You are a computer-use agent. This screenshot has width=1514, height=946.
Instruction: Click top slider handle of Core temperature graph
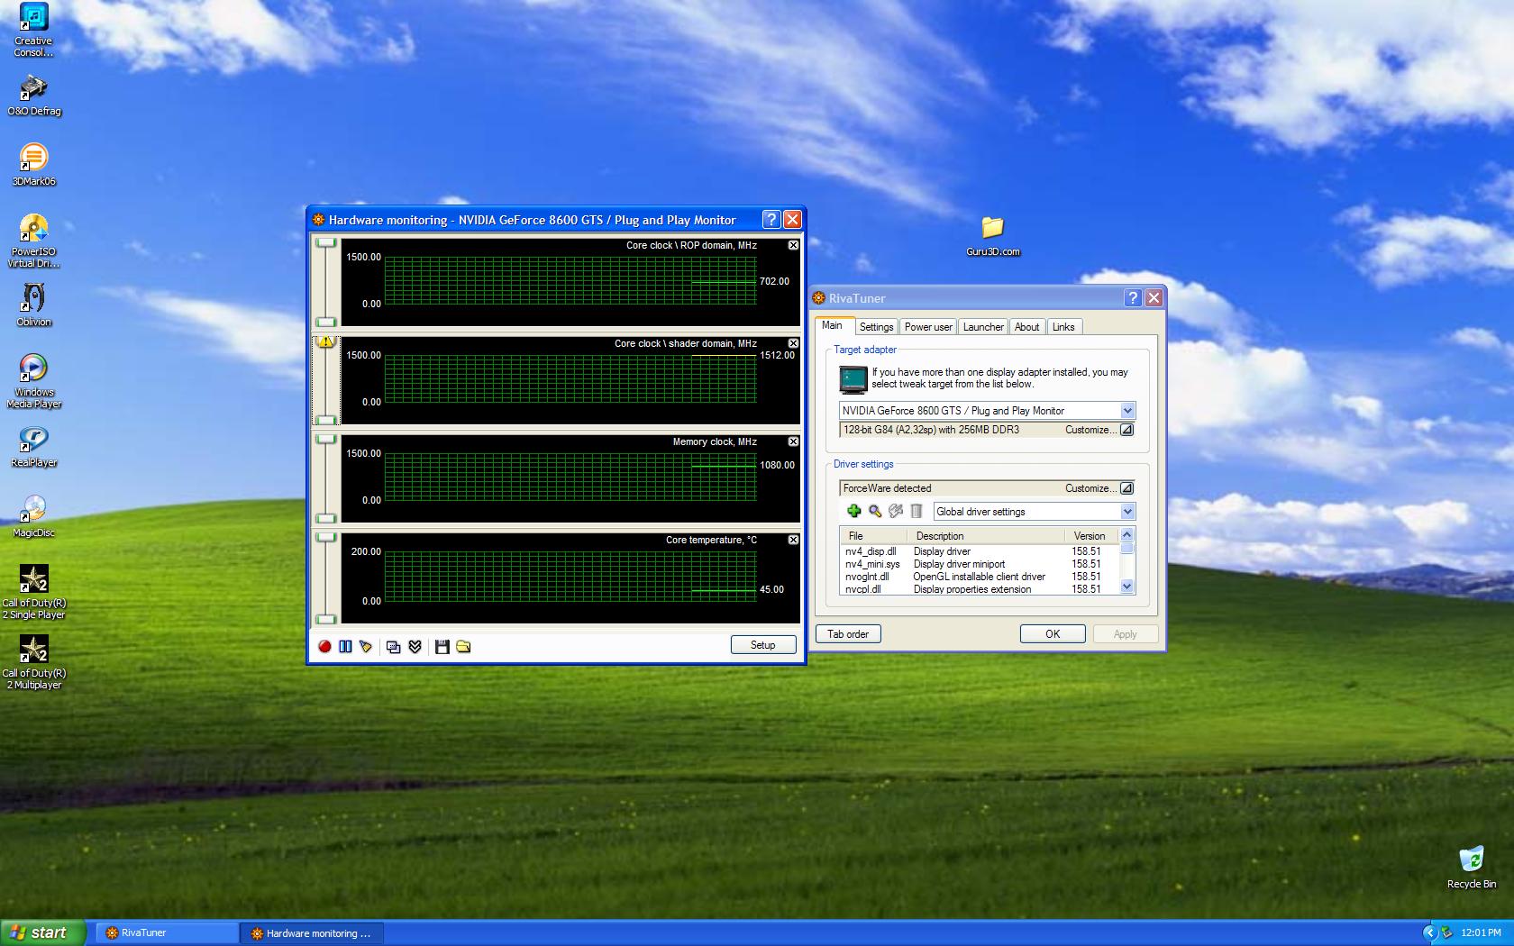(x=326, y=538)
